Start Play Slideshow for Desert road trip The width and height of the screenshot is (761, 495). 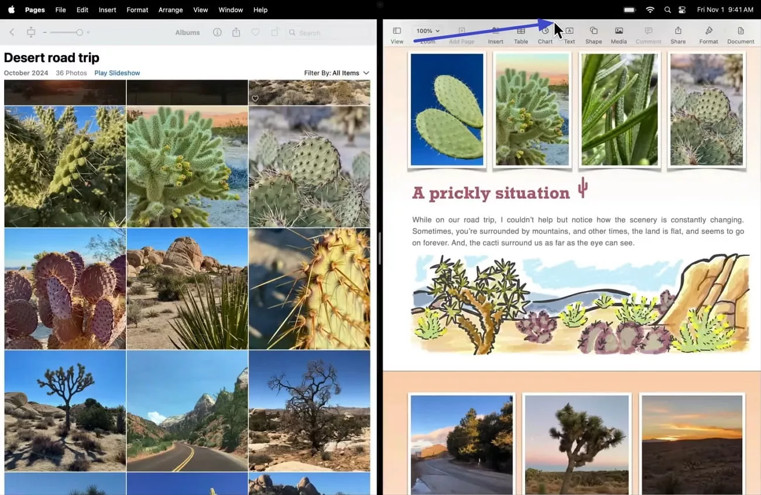pos(116,72)
